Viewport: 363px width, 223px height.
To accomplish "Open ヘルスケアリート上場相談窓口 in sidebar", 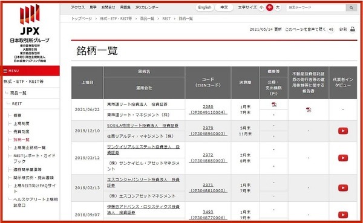I will (x=36, y=202).
